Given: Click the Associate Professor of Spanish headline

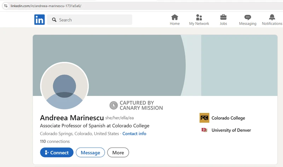Looking at the screenshot, I should (94, 126).
